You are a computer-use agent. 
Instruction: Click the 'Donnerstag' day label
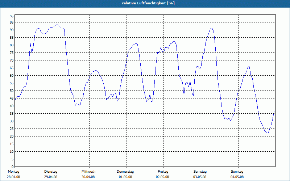pos(125,172)
